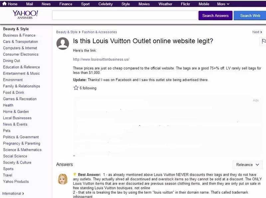This screenshot has width=266, height=198.
Task: Select Home & Garden category
Action: click(x=16, y=112)
